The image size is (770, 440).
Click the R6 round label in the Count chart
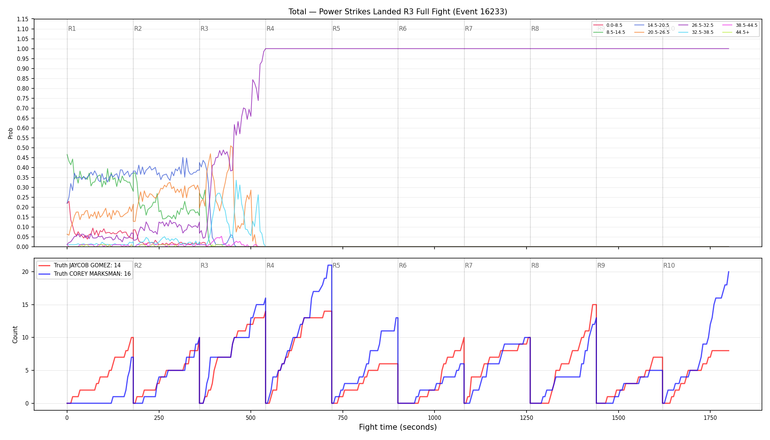tap(403, 265)
